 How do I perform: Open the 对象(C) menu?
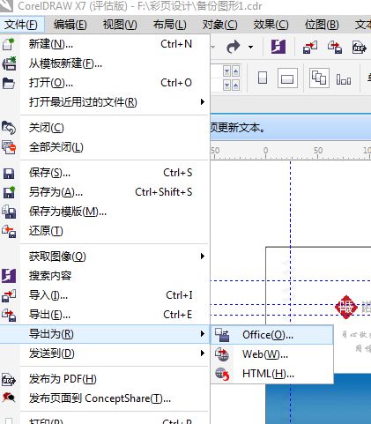pyautogui.click(x=219, y=25)
